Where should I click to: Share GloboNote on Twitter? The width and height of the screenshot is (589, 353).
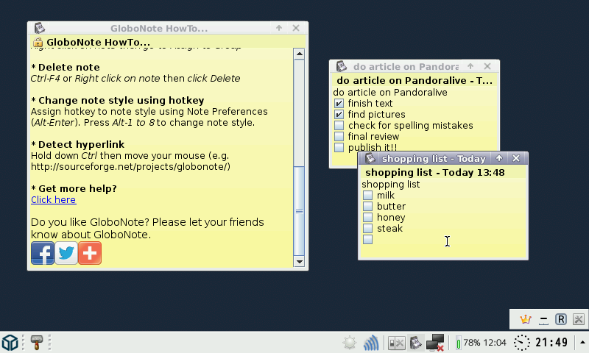[66, 253]
